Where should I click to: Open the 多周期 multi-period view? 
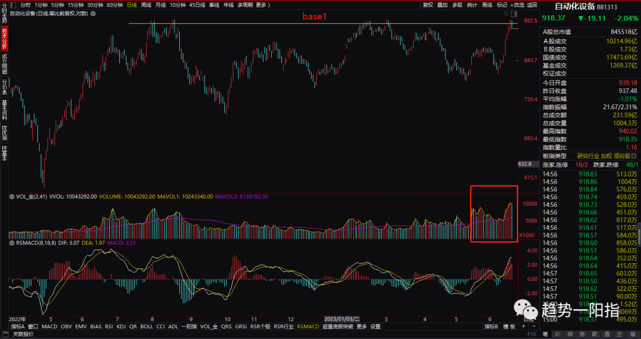pos(245,5)
